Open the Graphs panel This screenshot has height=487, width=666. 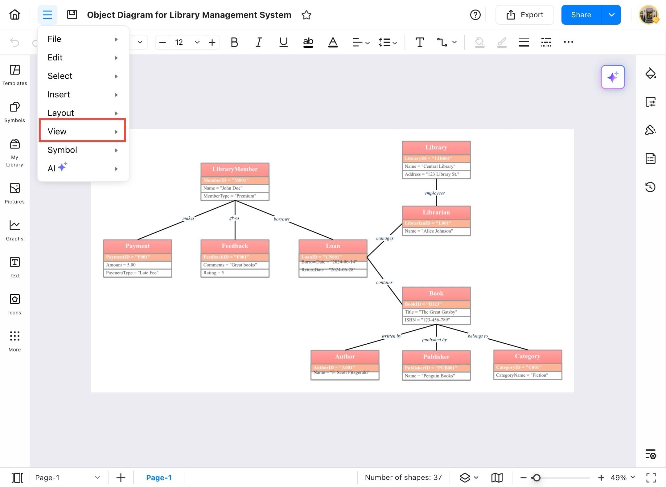tap(14, 230)
